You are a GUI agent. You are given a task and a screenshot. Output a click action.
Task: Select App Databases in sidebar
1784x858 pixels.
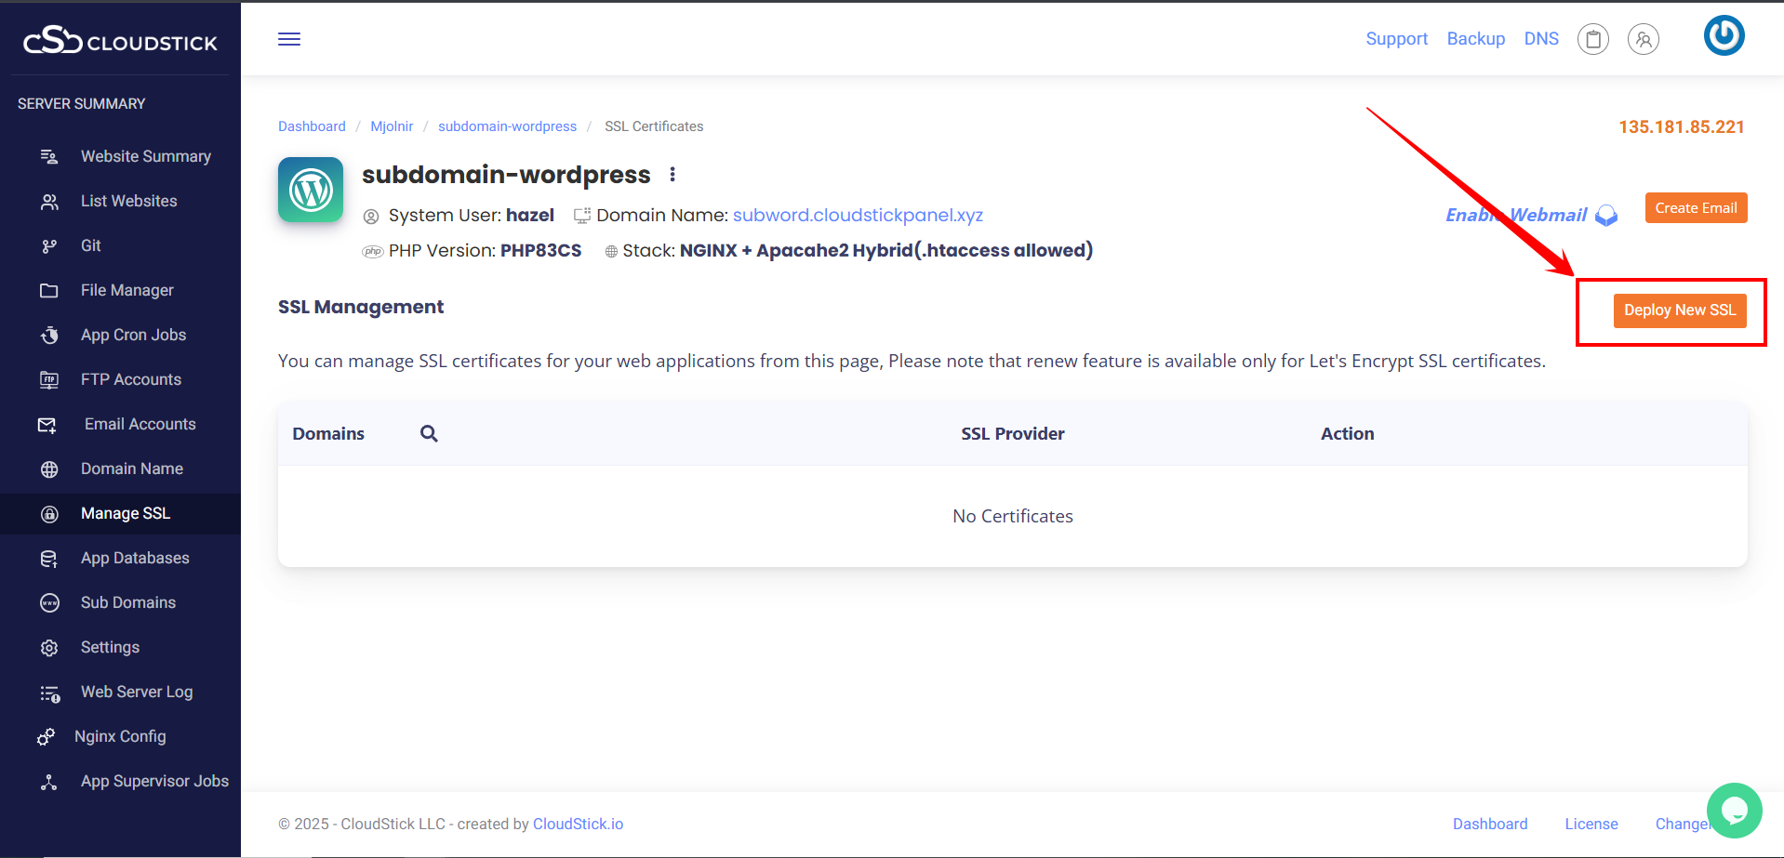coord(135,558)
